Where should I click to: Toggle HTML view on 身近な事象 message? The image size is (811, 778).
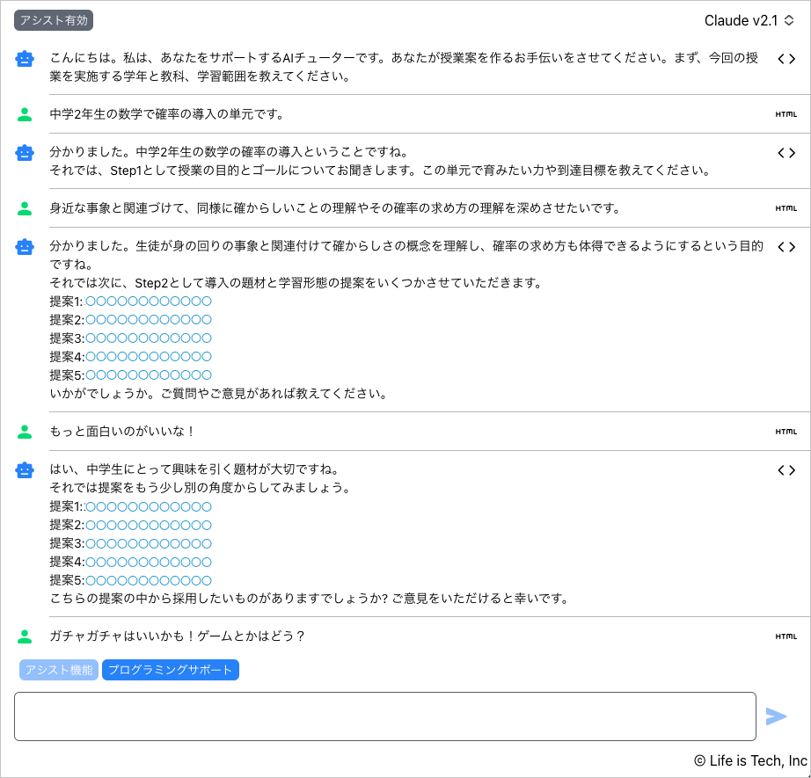pos(787,209)
